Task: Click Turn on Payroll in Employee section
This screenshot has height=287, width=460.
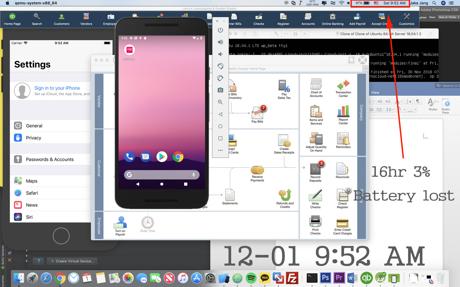Action: pos(120,226)
